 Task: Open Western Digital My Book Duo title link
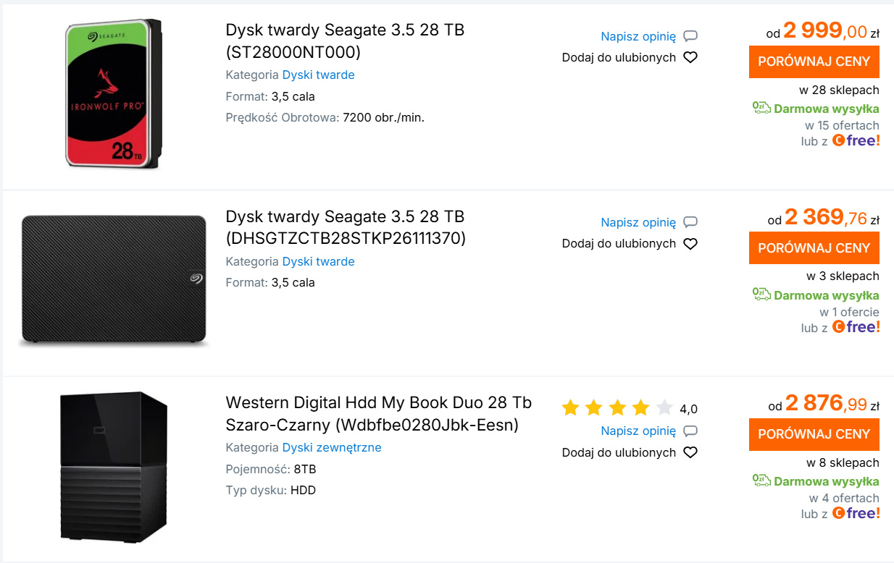[x=378, y=413]
